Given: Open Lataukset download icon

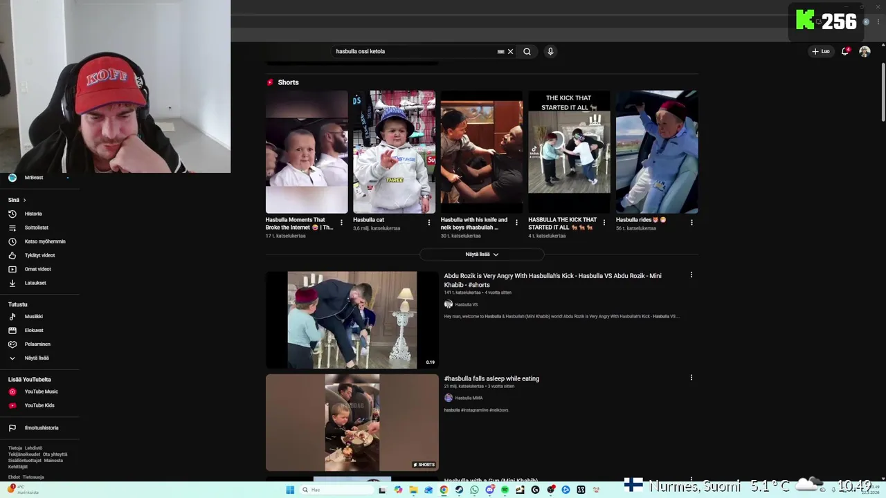Looking at the screenshot, I should point(12,283).
